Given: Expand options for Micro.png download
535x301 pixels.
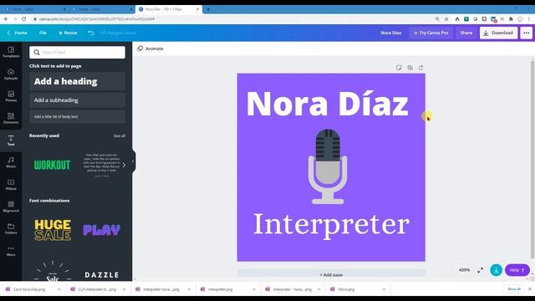Looking at the screenshot, I should (x=384, y=289).
